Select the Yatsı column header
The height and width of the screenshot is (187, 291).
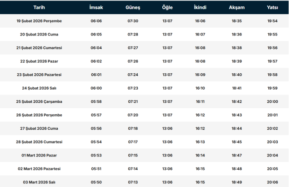pos(273,8)
